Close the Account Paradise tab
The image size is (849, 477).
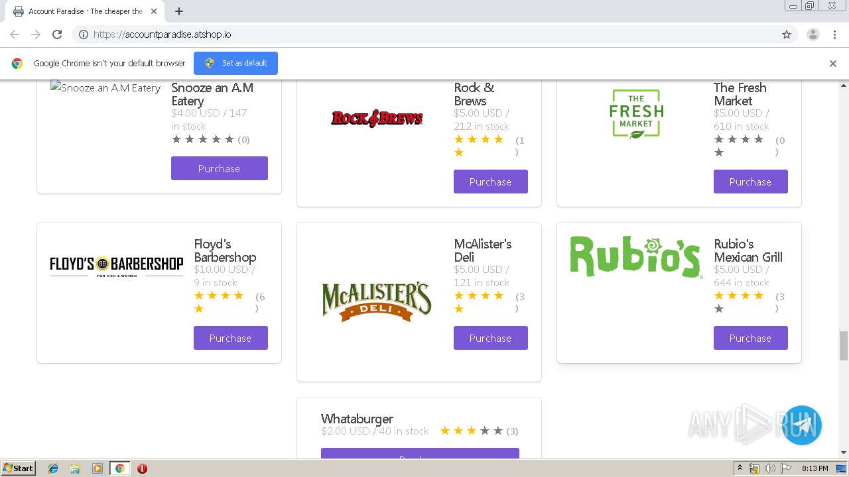tap(154, 11)
